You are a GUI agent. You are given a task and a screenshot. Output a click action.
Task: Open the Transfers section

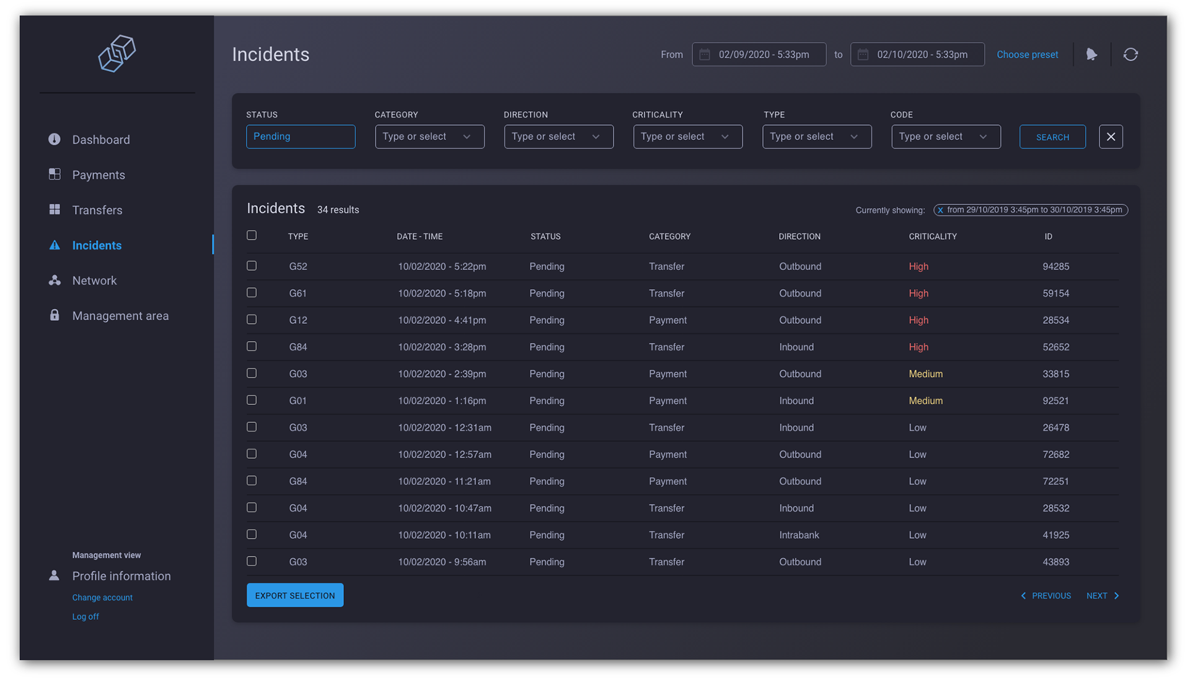[97, 210]
